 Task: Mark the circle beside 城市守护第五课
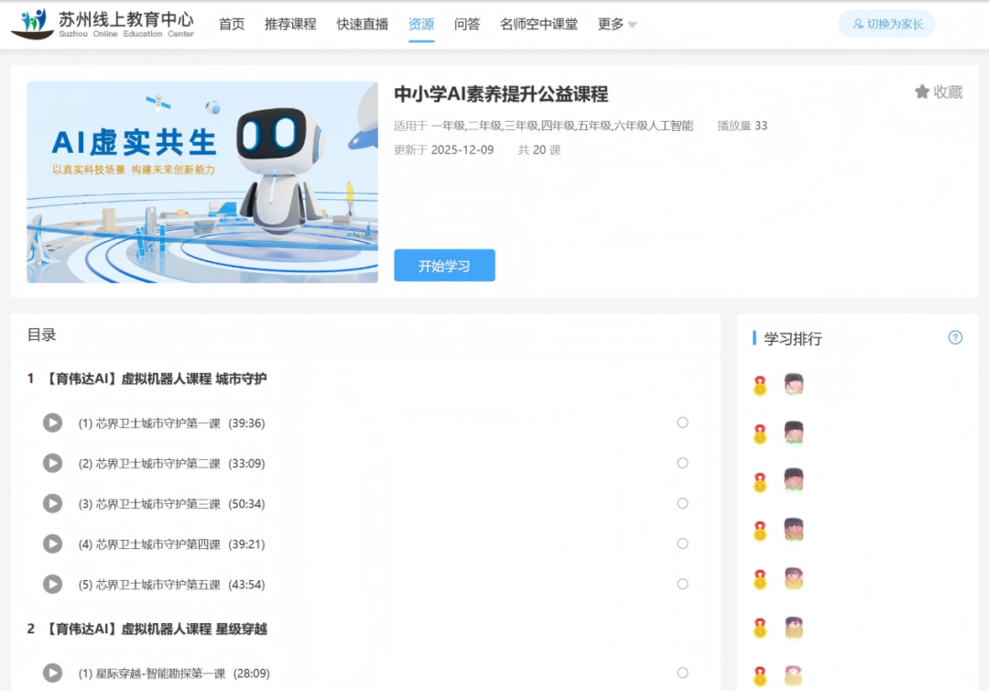[x=682, y=584]
